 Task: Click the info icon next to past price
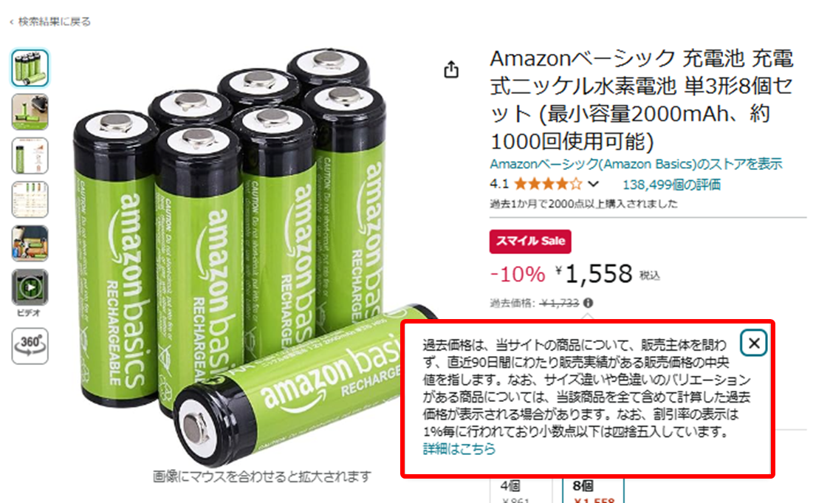[x=588, y=303]
